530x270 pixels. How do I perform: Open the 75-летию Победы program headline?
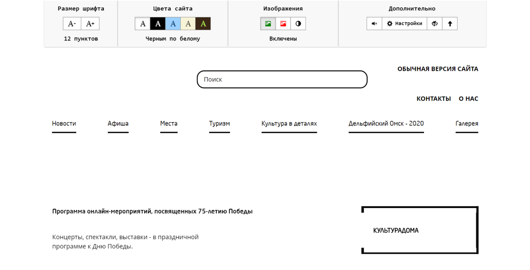(x=152, y=211)
